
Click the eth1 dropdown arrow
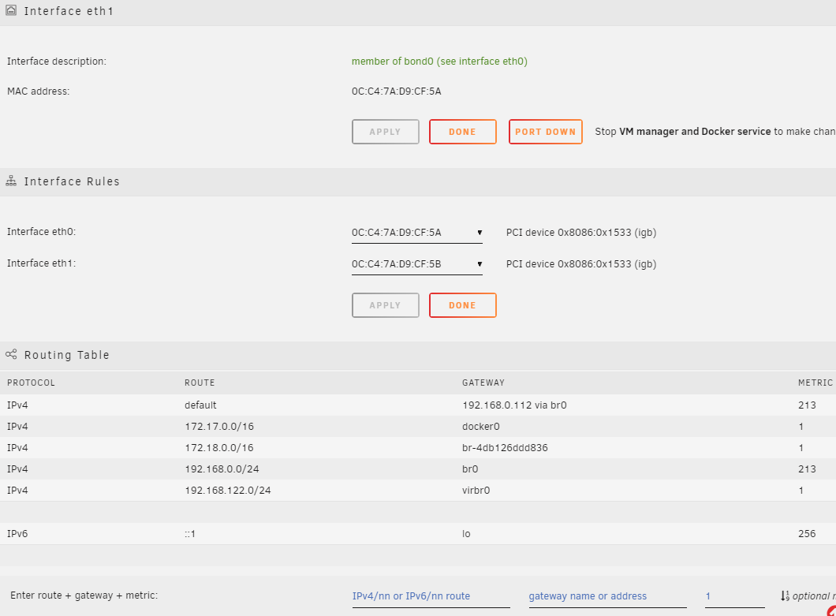pos(480,264)
